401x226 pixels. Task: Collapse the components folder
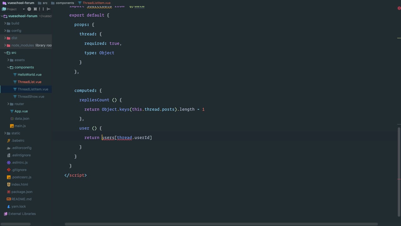point(8,67)
